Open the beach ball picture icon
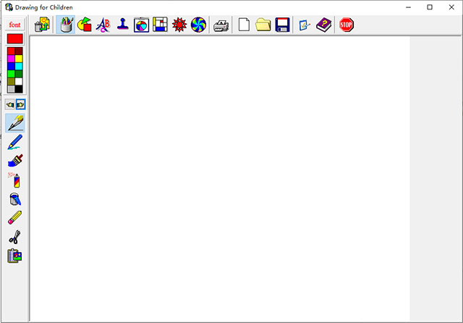Image resolution: width=463 pixels, height=323 pixels. click(x=142, y=25)
